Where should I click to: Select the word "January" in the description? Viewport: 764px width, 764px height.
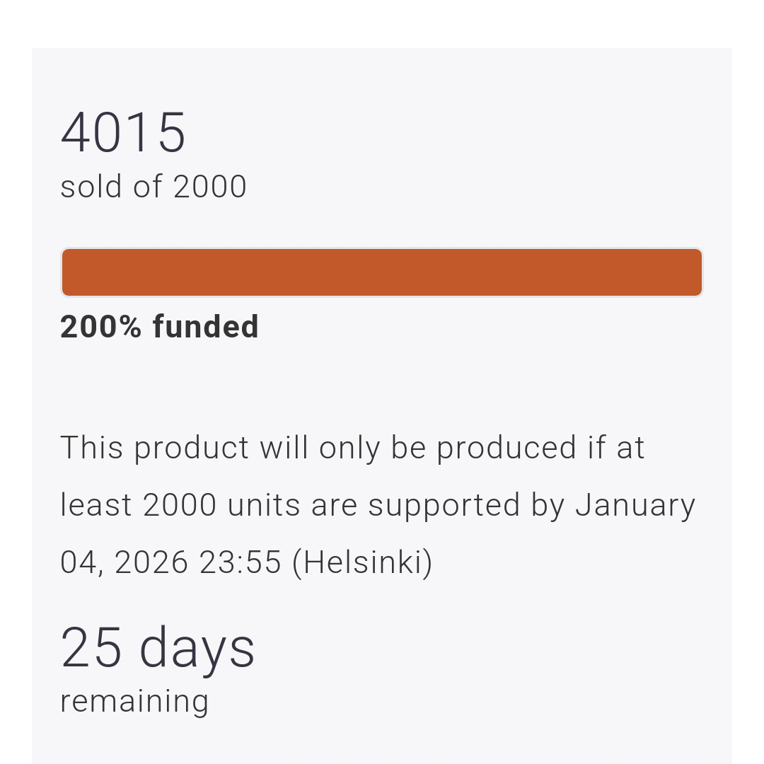[x=635, y=505]
